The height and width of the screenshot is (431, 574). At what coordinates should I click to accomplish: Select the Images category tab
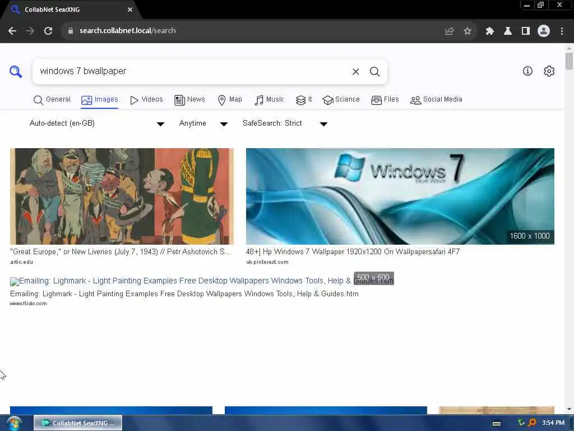tap(100, 100)
